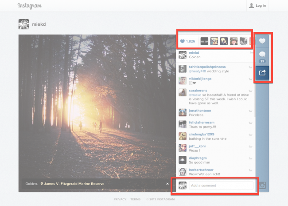
Task: Click the @heaty418 mention
Action: [197, 71]
